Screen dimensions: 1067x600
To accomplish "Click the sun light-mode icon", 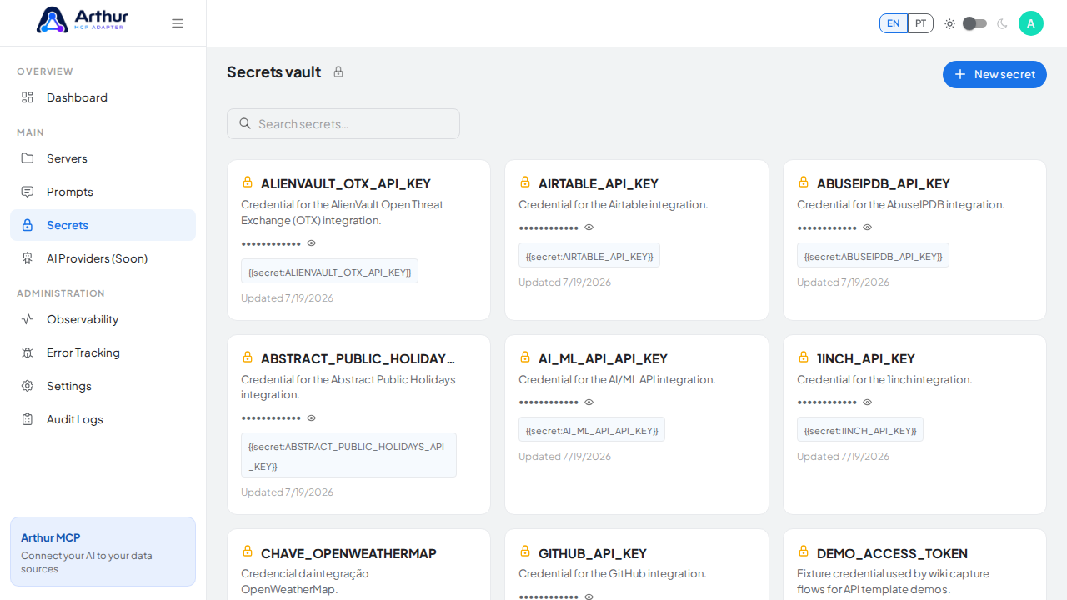I will click(x=949, y=23).
